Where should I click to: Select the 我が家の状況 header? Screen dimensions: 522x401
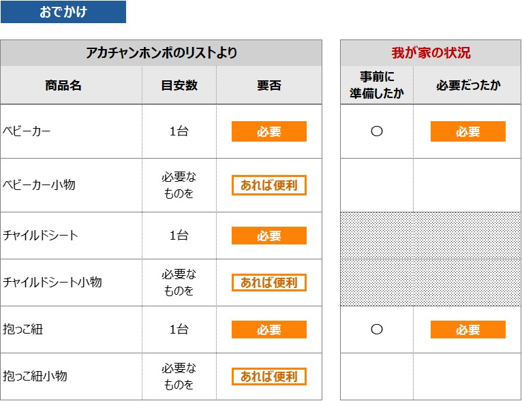click(x=431, y=53)
